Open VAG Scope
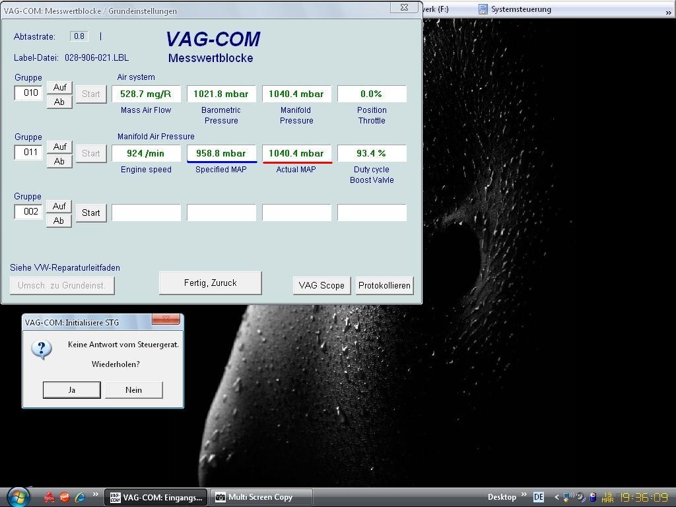 click(321, 285)
